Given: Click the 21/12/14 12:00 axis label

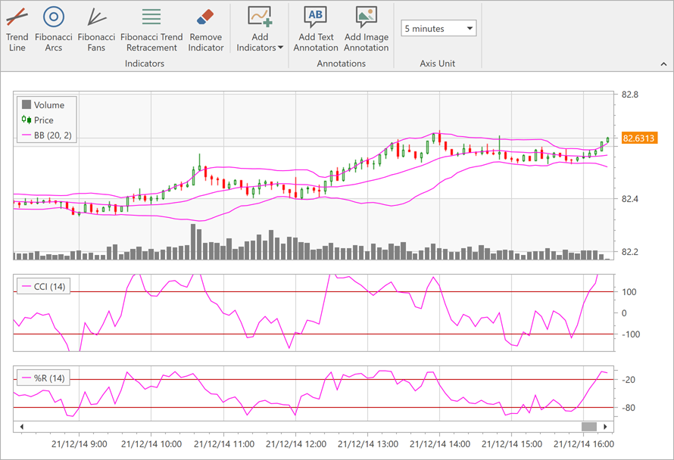Looking at the screenshot, I should point(296,444).
